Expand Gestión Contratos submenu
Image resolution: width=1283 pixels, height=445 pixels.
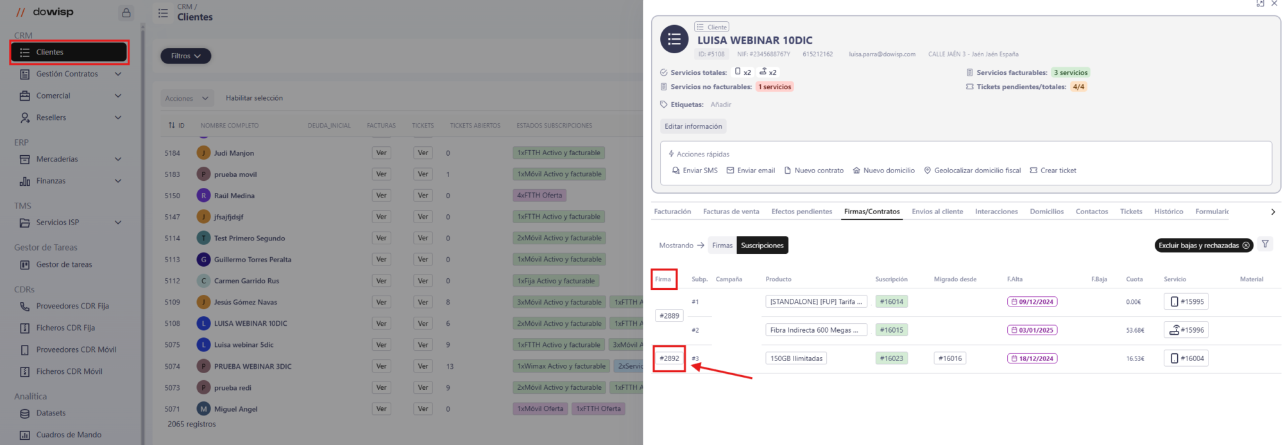118,74
